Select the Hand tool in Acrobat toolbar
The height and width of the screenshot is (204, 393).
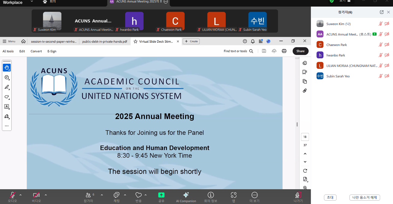pyautogui.click(x=7, y=68)
